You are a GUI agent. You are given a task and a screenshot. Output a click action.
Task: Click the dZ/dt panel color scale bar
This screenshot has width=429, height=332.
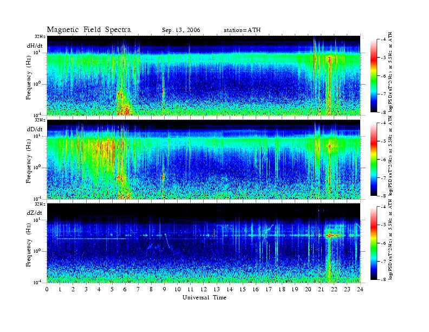click(374, 242)
